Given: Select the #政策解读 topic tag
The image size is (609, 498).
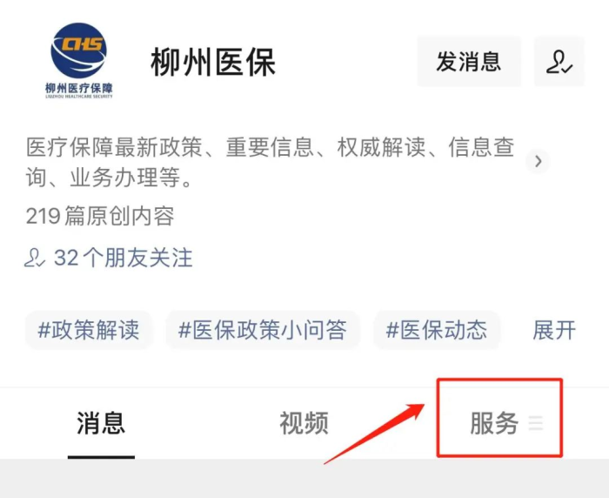Looking at the screenshot, I should tap(89, 330).
